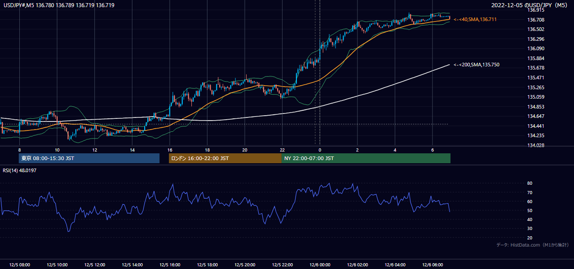Click the 12/6 04:00 time axis label
The image size is (574, 269).
click(x=395, y=265)
